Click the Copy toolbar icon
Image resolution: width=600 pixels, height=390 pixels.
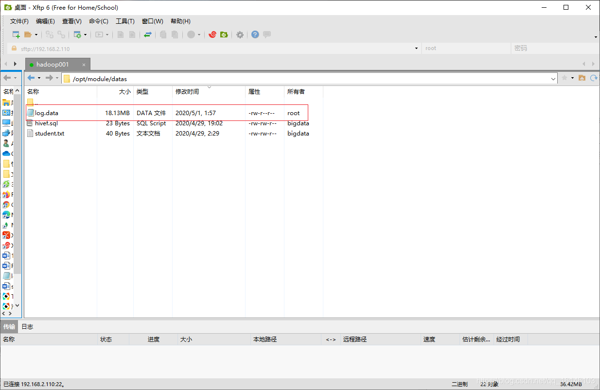[x=163, y=34]
